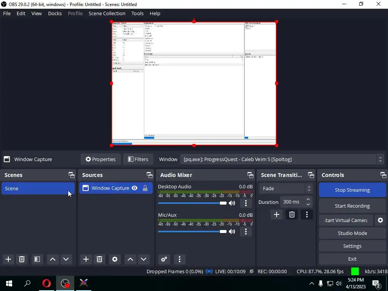Open Opera browser from taskbar
Image resolution: width=388 pixels, height=291 pixels.
click(x=46, y=283)
